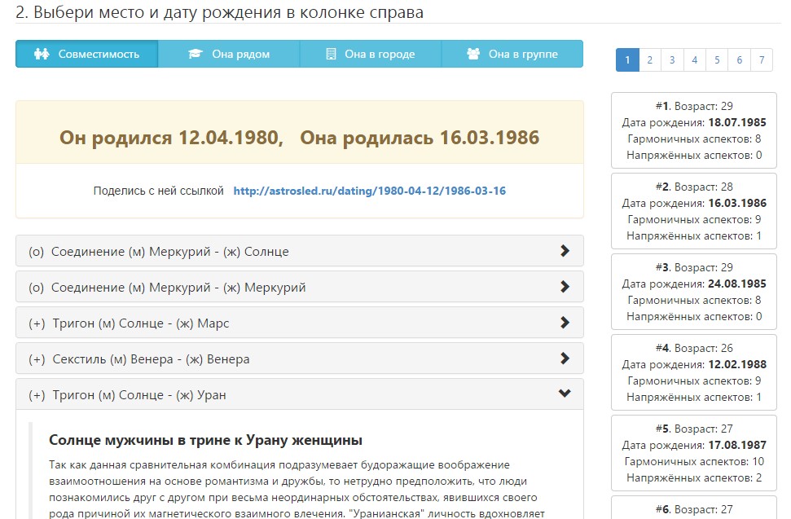Go to pagination page 6

coord(740,60)
